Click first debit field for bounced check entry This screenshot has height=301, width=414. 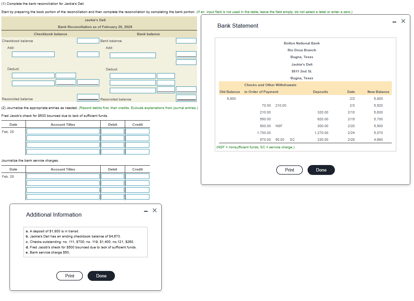pyautogui.click(x=113, y=131)
